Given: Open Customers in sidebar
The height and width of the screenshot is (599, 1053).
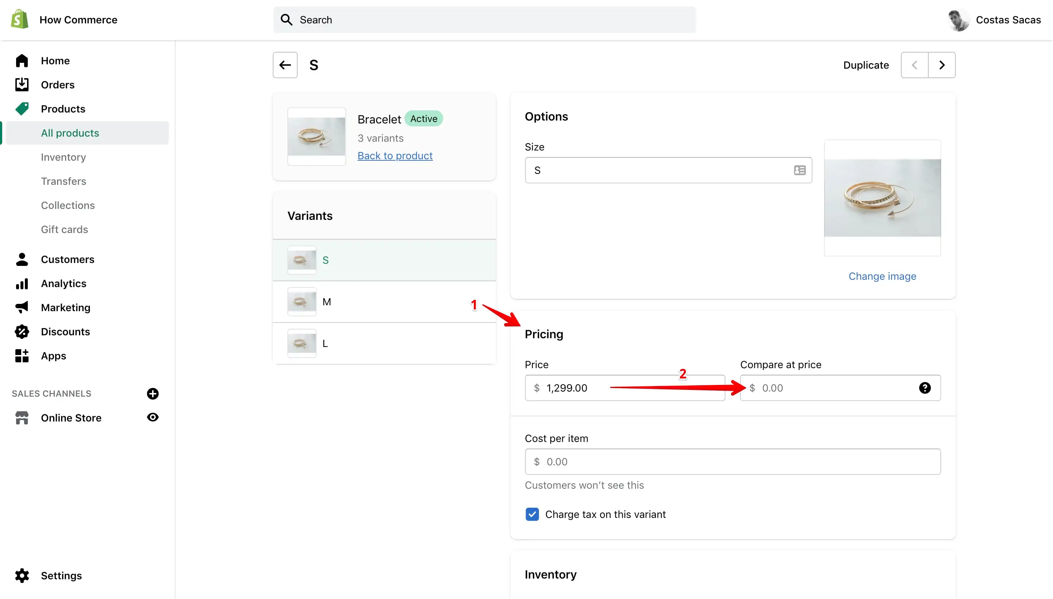Looking at the screenshot, I should (68, 259).
